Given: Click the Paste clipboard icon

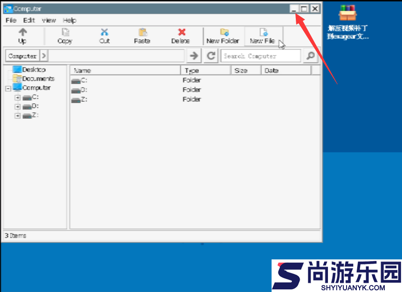Looking at the screenshot, I should tap(143, 32).
